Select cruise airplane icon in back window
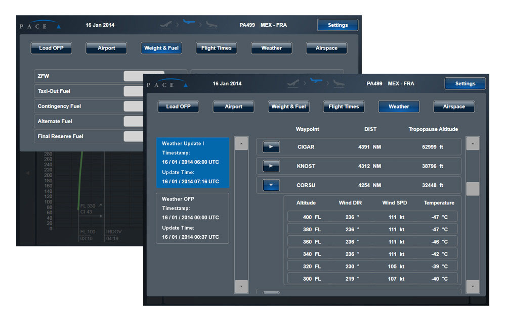This screenshot has height=314, width=506. tap(189, 22)
